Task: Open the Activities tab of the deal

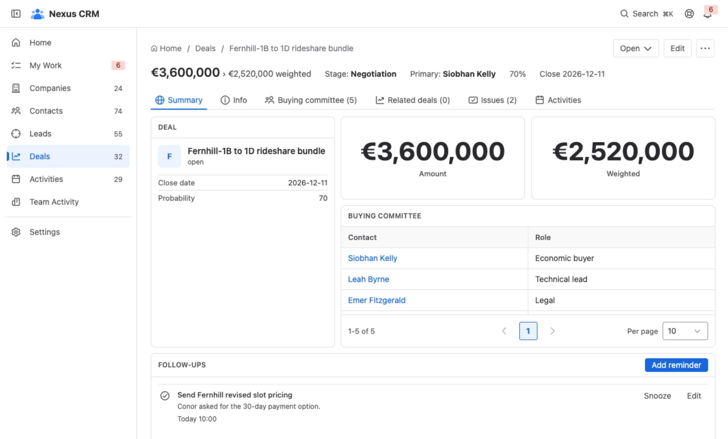Action: coord(558,100)
